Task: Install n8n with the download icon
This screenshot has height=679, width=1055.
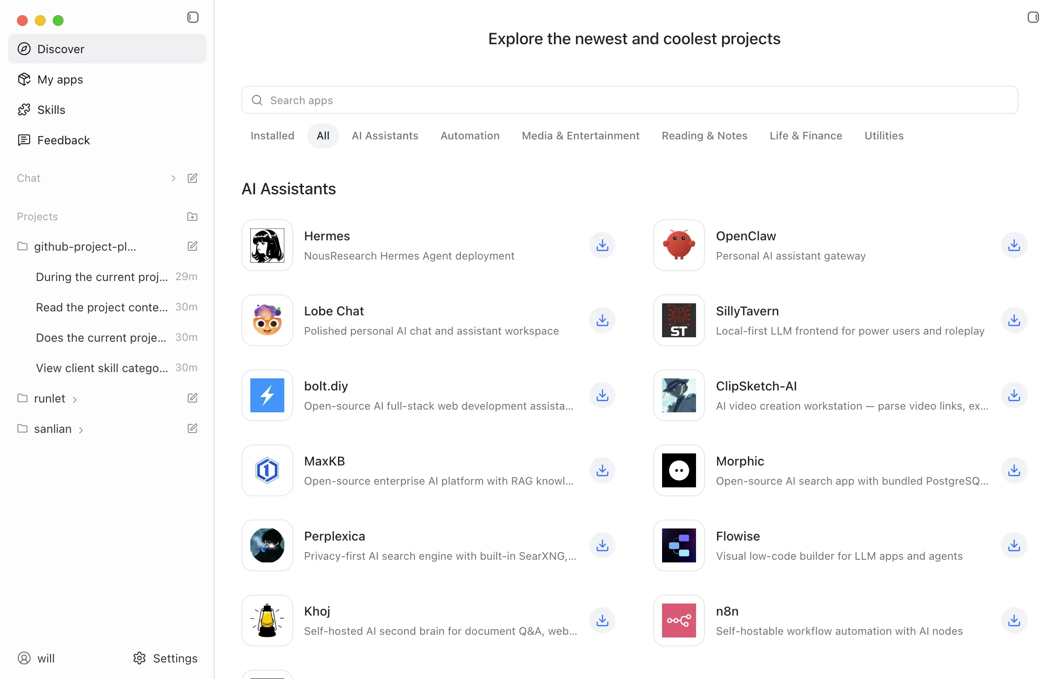Action: tap(1014, 620)
